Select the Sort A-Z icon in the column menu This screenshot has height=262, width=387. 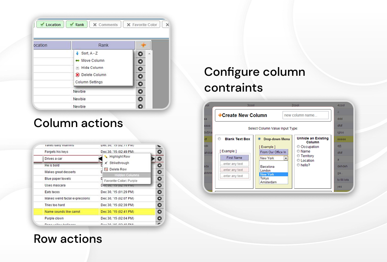(77, 52)
